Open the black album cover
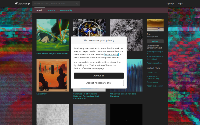This screenshot has height=125, width=200. 126,115
